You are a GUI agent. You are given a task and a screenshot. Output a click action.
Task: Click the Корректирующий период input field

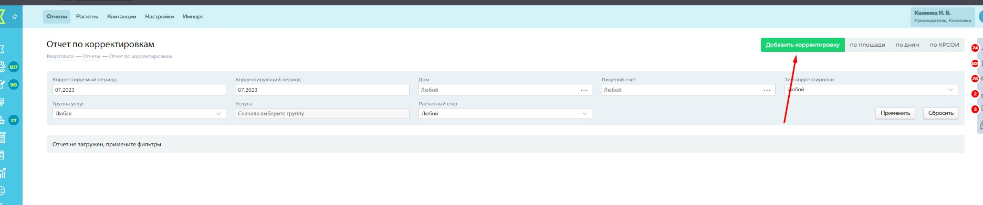pos(322,90)
